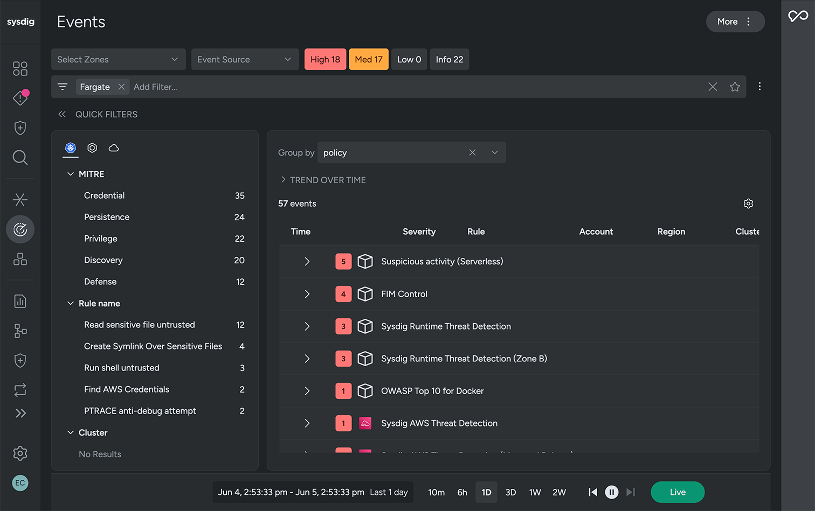Set time range to 3D

[x=510, y=492]
